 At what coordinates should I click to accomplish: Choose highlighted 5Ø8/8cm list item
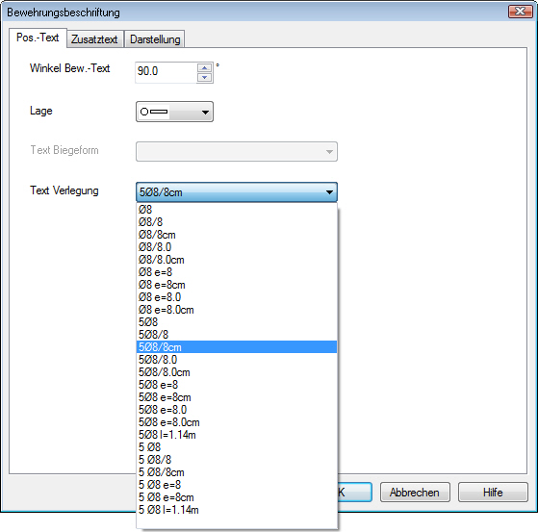point(237,347)
